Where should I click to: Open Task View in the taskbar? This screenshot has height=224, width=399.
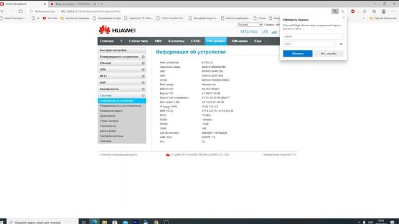(x=84, y=222)
